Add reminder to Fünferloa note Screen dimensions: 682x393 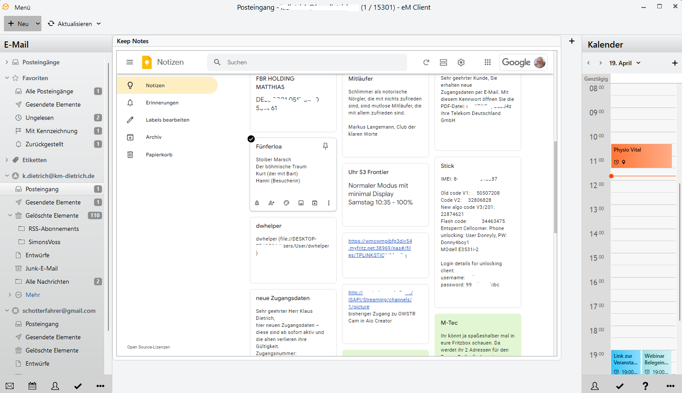click(257, 203)
